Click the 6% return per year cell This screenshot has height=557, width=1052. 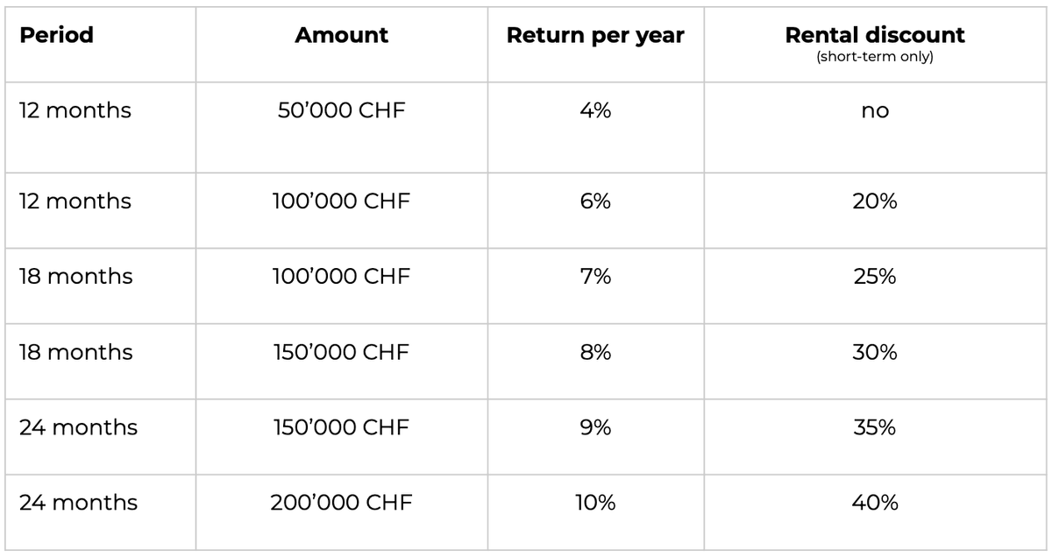pyautogui.click(x=595, y=201)
